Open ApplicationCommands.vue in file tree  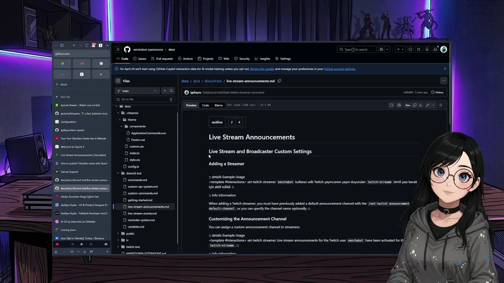point(148,133)
